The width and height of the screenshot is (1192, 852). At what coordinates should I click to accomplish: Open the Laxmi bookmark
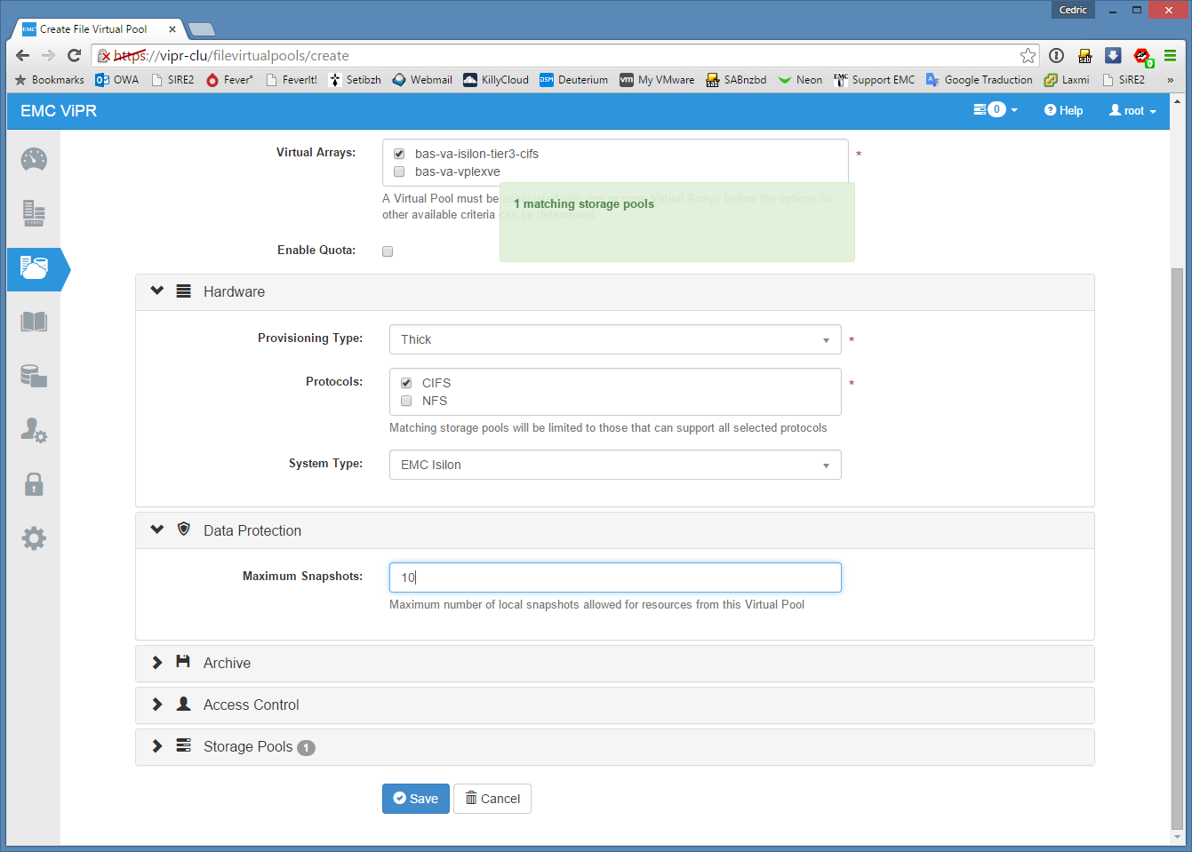click(x=1067, y=80)
